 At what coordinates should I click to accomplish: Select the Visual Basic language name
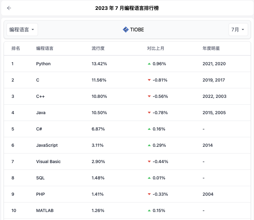click(48, 162)
